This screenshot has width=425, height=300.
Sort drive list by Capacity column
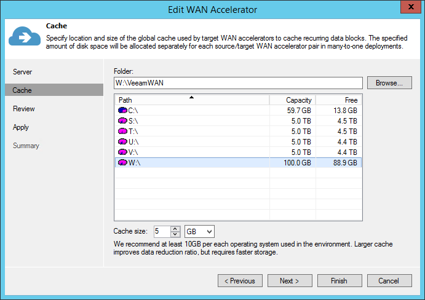point(292,100)
